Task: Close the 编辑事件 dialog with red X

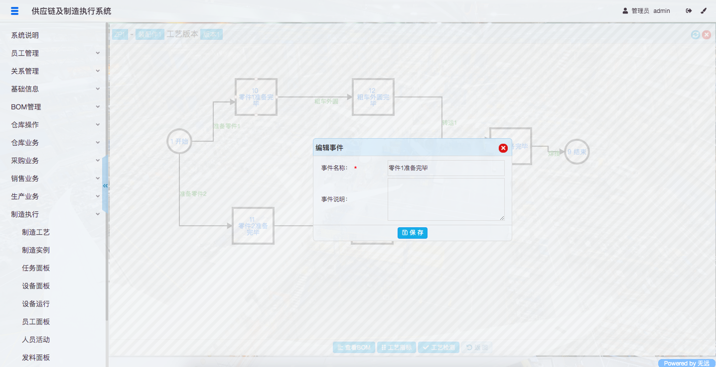Action: (503, 148)
